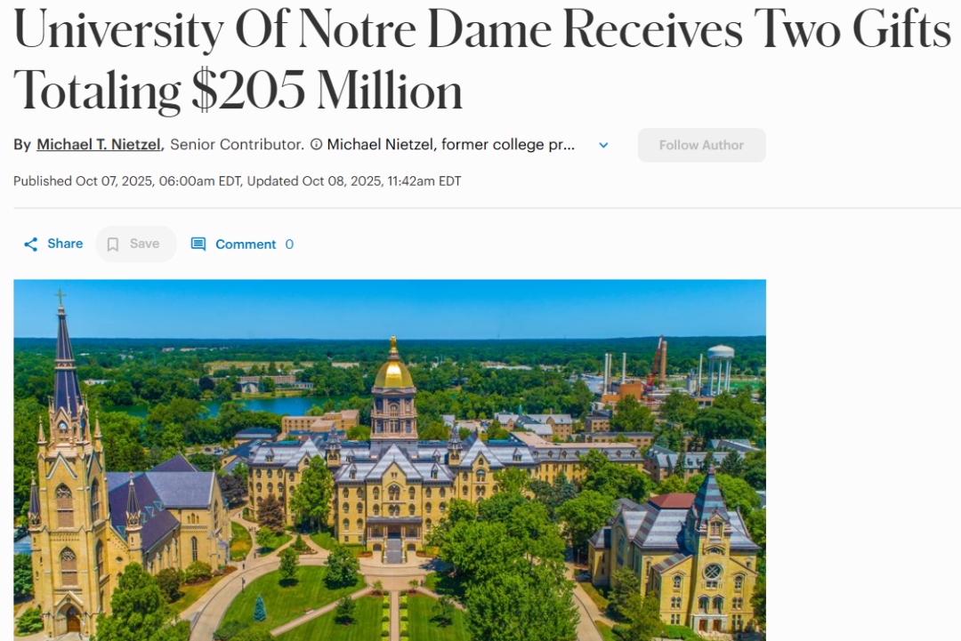The width and height of the screenshot is (961, 641).
Task: Click the comment count number 0
Action: pyautogui.click(x=289, y=244)
